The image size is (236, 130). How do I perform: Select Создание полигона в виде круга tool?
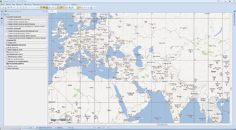pos(26,22)
